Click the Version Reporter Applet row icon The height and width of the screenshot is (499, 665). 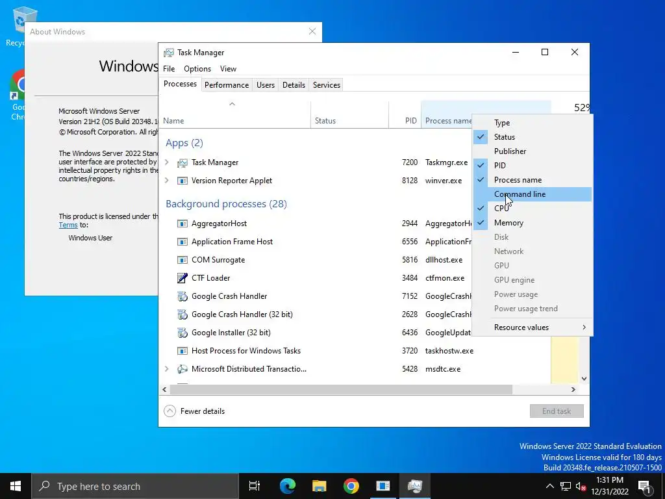click(182, 181)
